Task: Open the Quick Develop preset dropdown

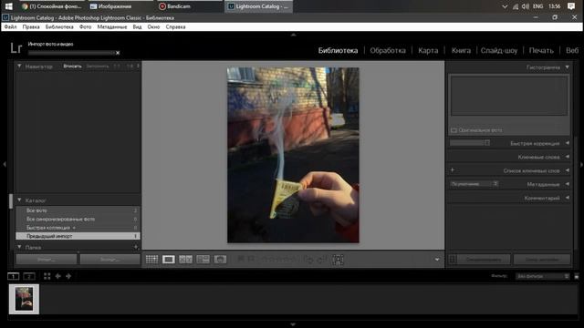Action: (x=470, y=143)
